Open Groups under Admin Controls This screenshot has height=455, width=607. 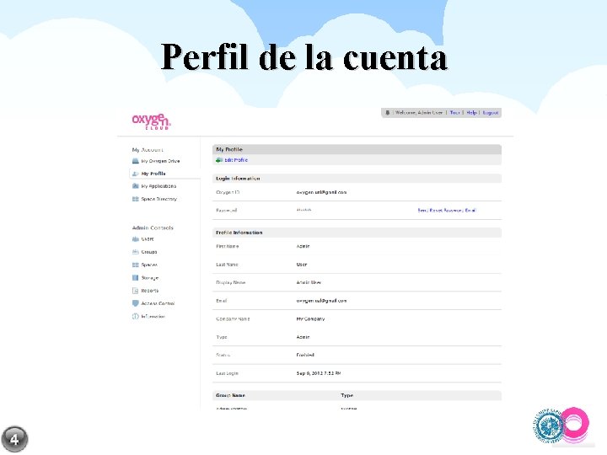149,252
